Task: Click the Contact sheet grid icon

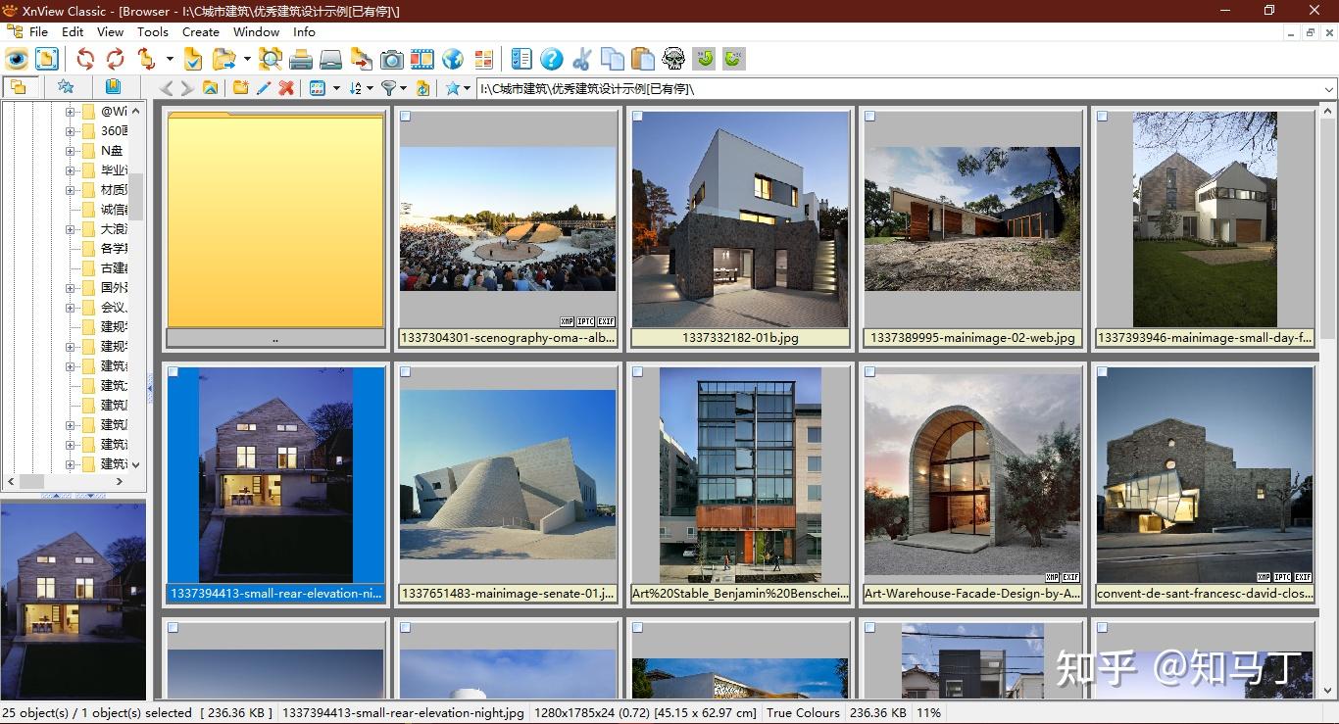Action: (x=483, y=59)
